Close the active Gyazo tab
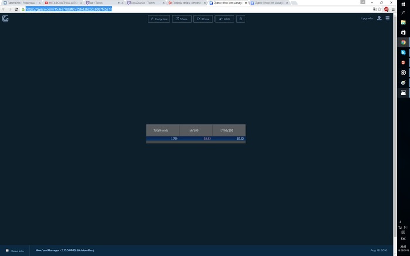The image size is (410, 256). [x=246, y=2]
